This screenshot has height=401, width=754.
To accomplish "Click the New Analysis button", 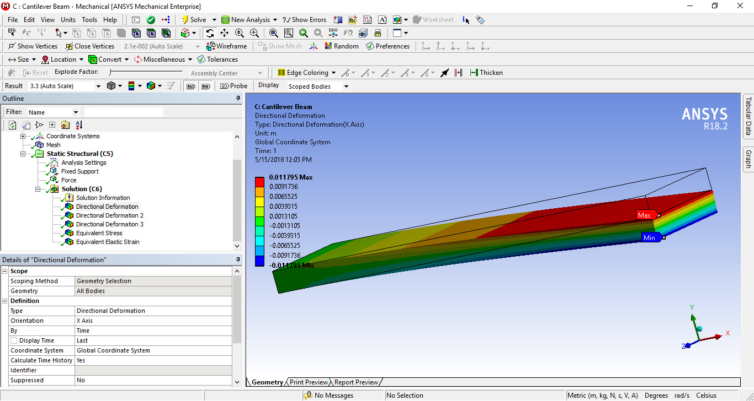I will (x=246, y=19).
